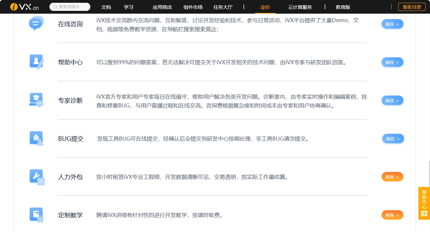
Task: Click the 登录/注册 button
Action: (412, 7)
